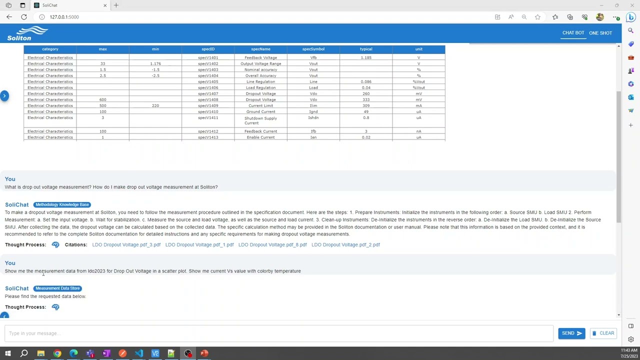Screen dimensions: 640x360
Task: Open the site information icon in address bar
Action: [x=42, y=17]
